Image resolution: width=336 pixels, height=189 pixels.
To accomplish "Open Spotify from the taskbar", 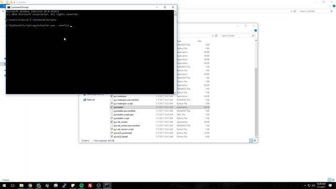I will point(81,185).
